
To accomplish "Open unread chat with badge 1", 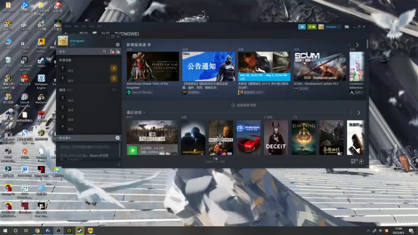I will click(x=88, y=79).
